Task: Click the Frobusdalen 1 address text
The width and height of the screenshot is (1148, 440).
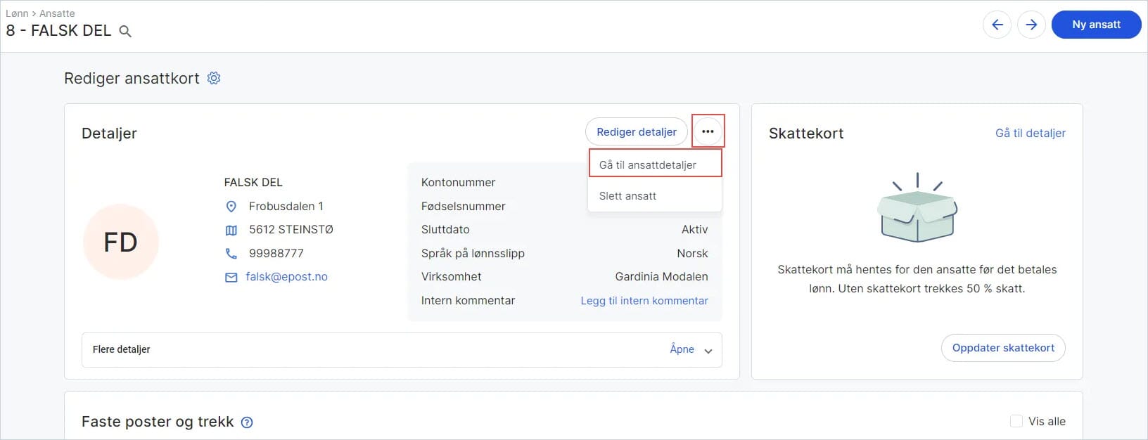Action: (x=286, y=206)
